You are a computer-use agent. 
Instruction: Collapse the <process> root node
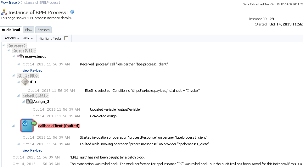coord(3,45)
